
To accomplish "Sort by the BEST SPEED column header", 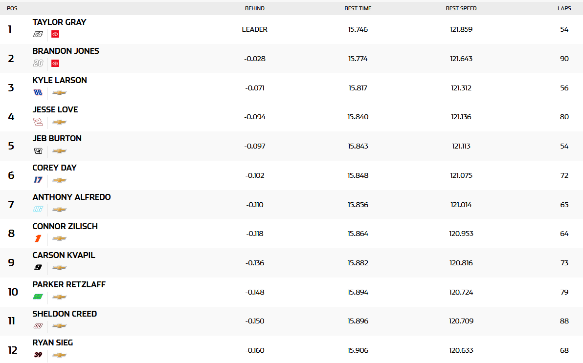I will point(461,8).
